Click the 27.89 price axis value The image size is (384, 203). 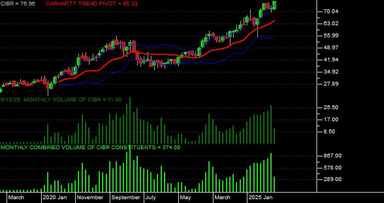pos(331,84)
